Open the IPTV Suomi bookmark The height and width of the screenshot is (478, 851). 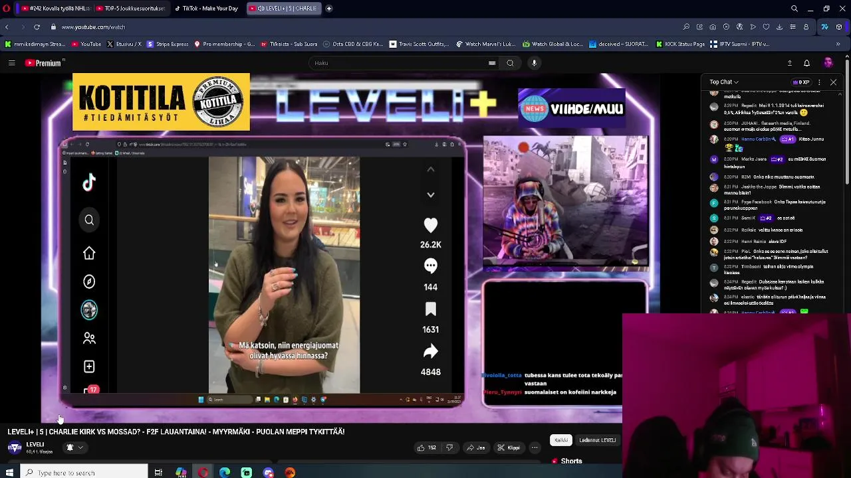coord(739,44)
